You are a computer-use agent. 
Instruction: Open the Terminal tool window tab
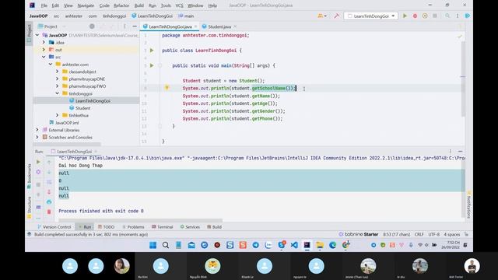[163, 227]
